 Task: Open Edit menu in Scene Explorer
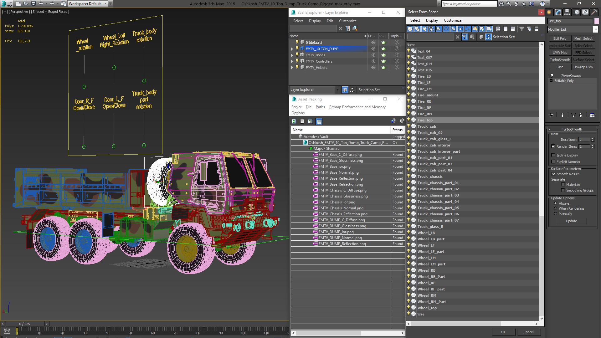(x=330, y=21)
